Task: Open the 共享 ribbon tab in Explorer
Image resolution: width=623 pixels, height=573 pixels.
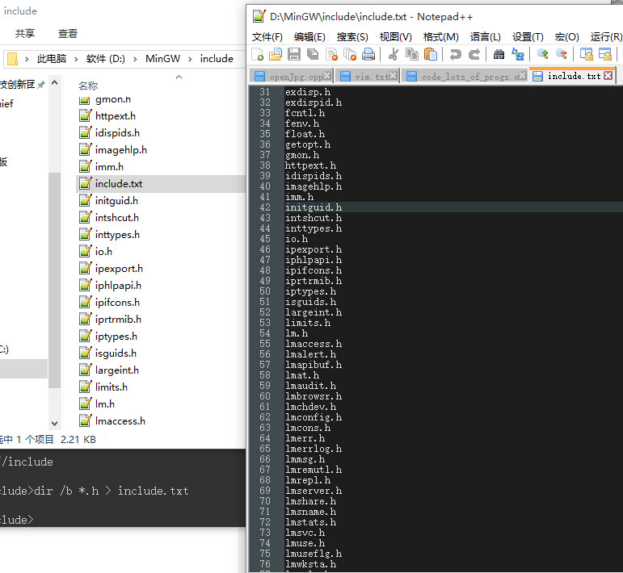Action: pyautogui.click(x=25, y=34)
